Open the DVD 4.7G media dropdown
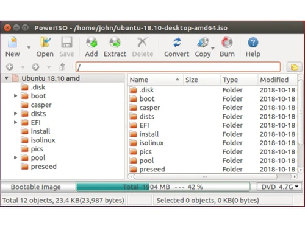The width and height of the screenshot is (305, 228). click(x=279, y=187)
